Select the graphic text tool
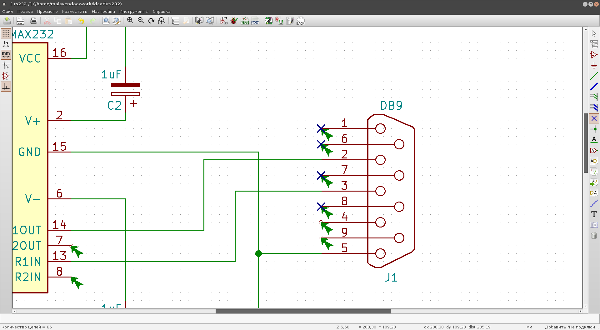The height and width of the screenshot is (330, 600). pos(594,214)
